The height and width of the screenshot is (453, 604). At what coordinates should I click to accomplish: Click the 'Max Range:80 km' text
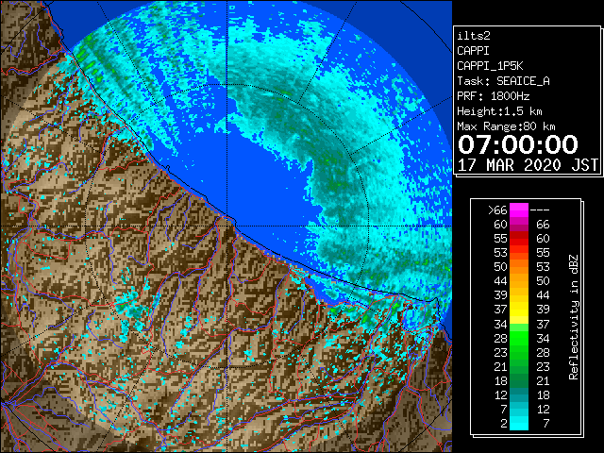(x=506, y=126)
